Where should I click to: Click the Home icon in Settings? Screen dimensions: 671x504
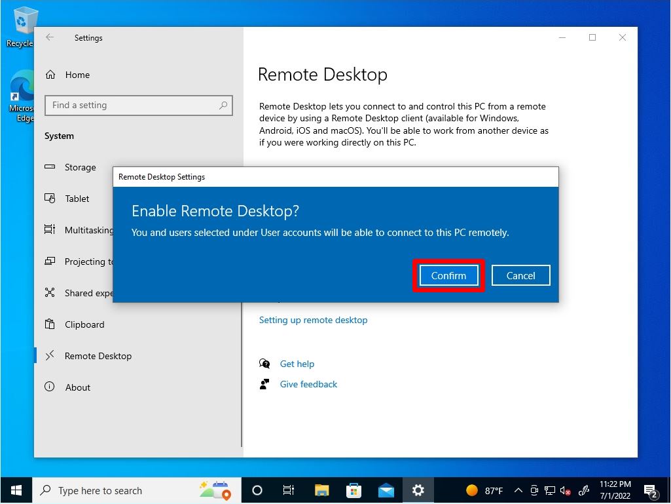(51, 75)
